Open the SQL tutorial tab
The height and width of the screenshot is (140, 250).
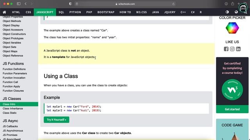[61, 12]
